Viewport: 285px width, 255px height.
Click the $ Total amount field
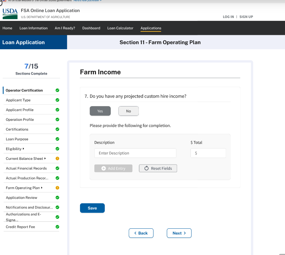point(208,153)
